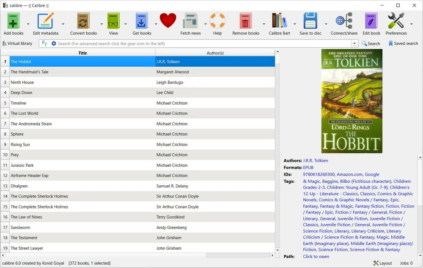Open the Connect/share icon
Viewport: 423px width, 268px height.
click(x=344, y=21)
